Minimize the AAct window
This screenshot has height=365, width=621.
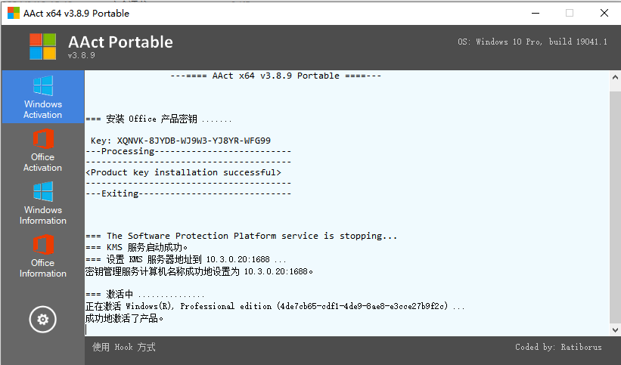536,13
